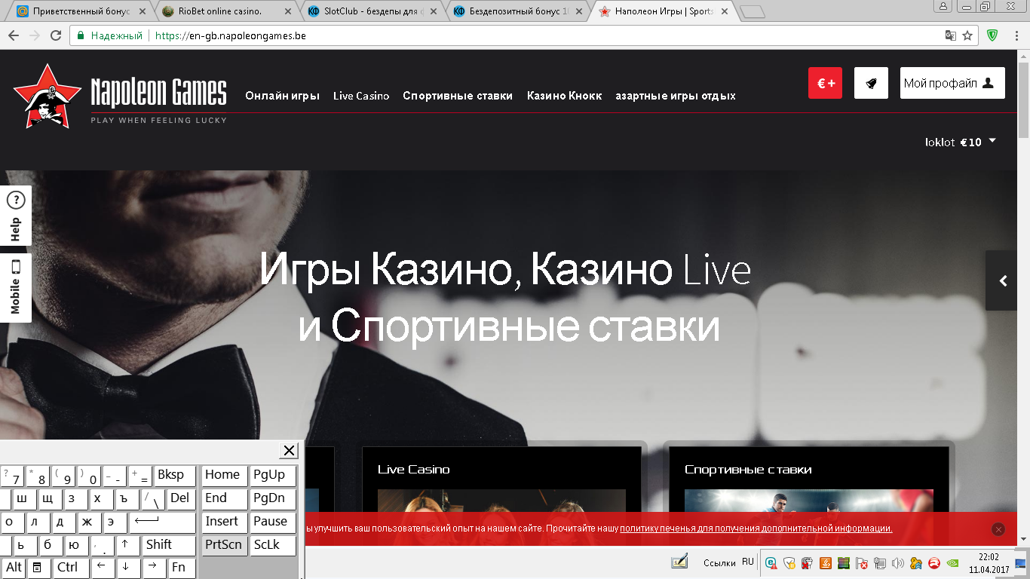Open the NVIDIA tray icon
The image size is (1030, 579).
pyautogui.click(x=952, y=562)
